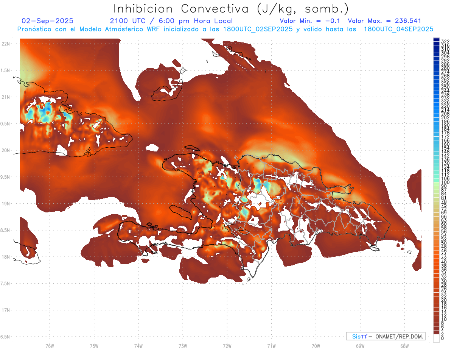Click the '1800UTC_04SEP2025' valid-until time
The width and height of the screenshot is (454, 351).
click(x=398, y=29)
